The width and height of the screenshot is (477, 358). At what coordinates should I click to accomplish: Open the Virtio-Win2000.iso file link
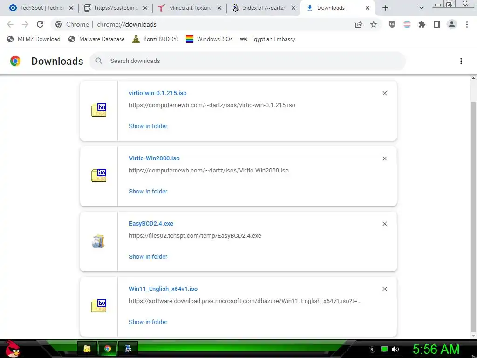154,158
